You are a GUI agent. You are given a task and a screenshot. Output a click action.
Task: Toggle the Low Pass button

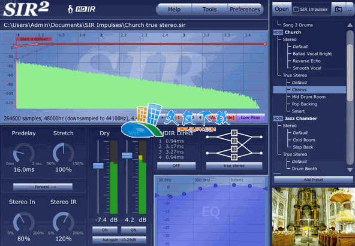click(x=251, y=118)
